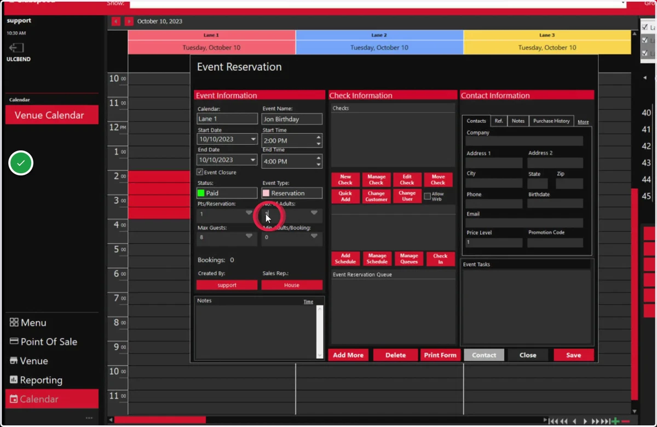Screen dimensions: 657x427
Task: Click the green checkmark circle icon
Action: 21,163
